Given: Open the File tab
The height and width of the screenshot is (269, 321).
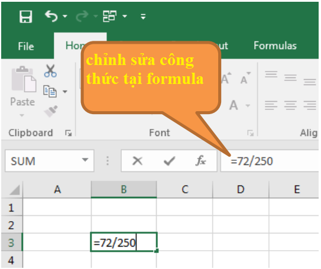Looking at the screenshot, I should 26,46.
